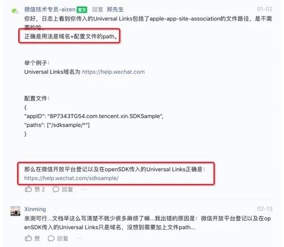The image size is (284, 247).
Task: Open profile of 微信技术专员-aizen
Action: pyautogui.click(x=50, y=9)
